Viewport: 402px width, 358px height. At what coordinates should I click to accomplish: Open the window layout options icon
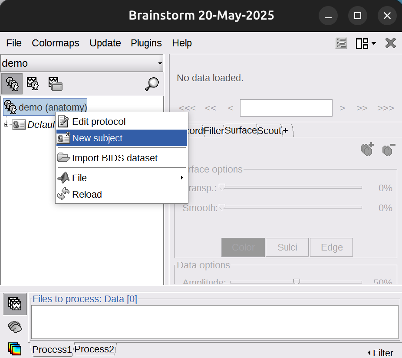[362, 43]
